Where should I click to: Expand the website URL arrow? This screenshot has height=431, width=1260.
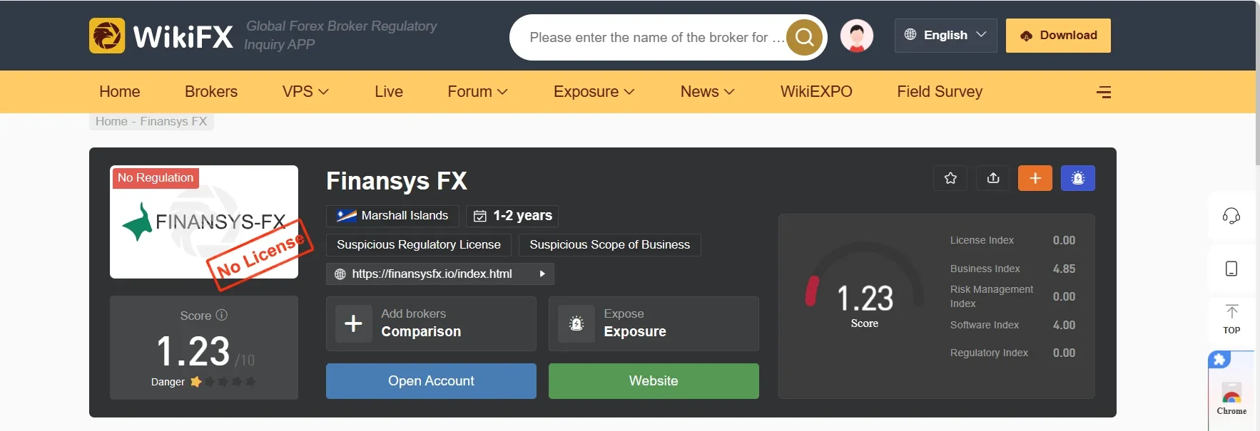tap(542, 274)
